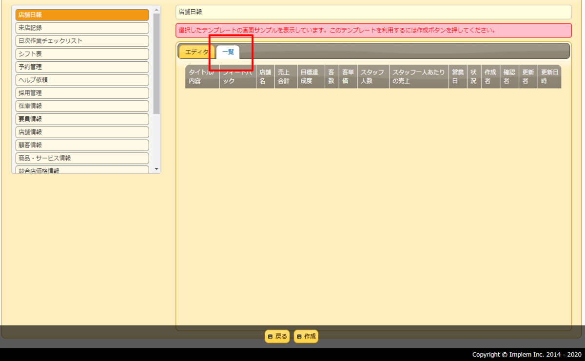Open the シフト表 template

(82, 54)
